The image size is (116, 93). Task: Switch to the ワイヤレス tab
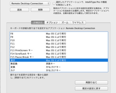click(x=78, y=23)
